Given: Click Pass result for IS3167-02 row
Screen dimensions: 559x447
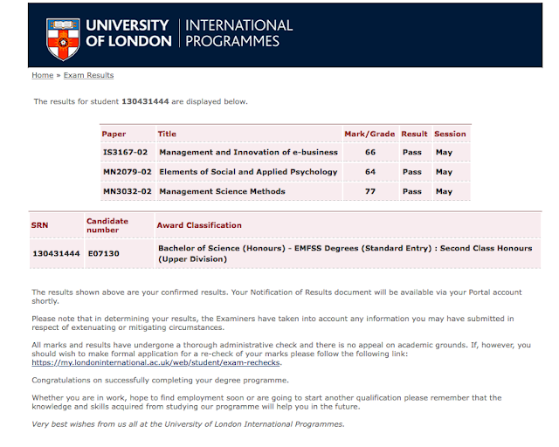Looking at the screenshot, I should [x=412, y=152].
